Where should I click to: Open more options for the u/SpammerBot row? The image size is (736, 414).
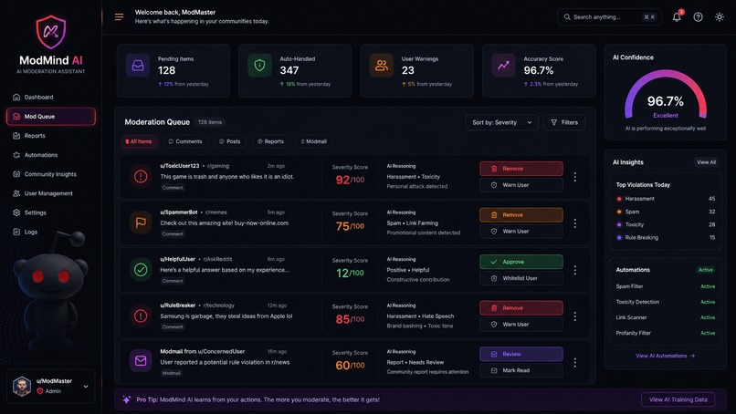[x=575, y=223]
